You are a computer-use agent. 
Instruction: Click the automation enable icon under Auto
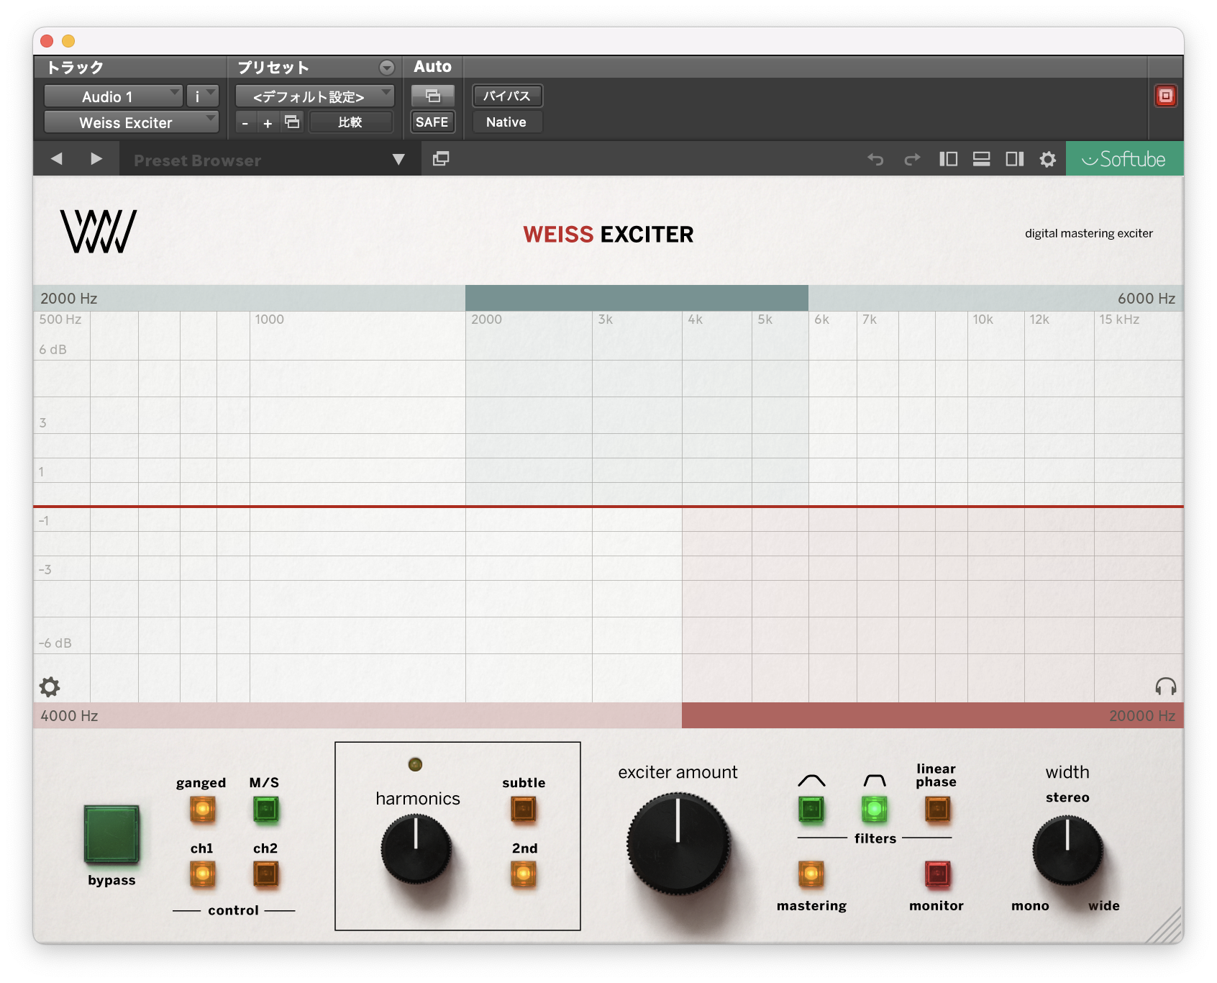point(432,96)
